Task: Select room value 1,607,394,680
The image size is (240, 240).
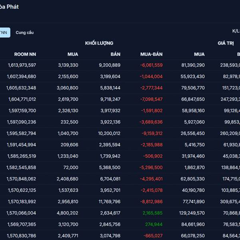Action: pos(22,76)
